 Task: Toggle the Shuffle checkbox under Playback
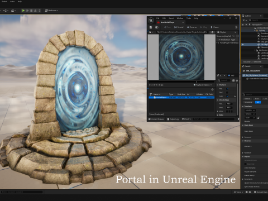click(x=227, y=93)
